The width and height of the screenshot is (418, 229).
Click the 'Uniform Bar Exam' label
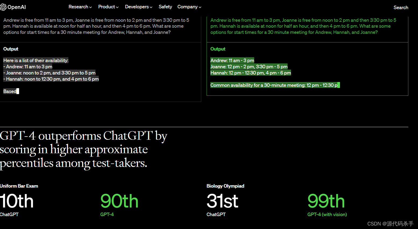tap(19, 186)
